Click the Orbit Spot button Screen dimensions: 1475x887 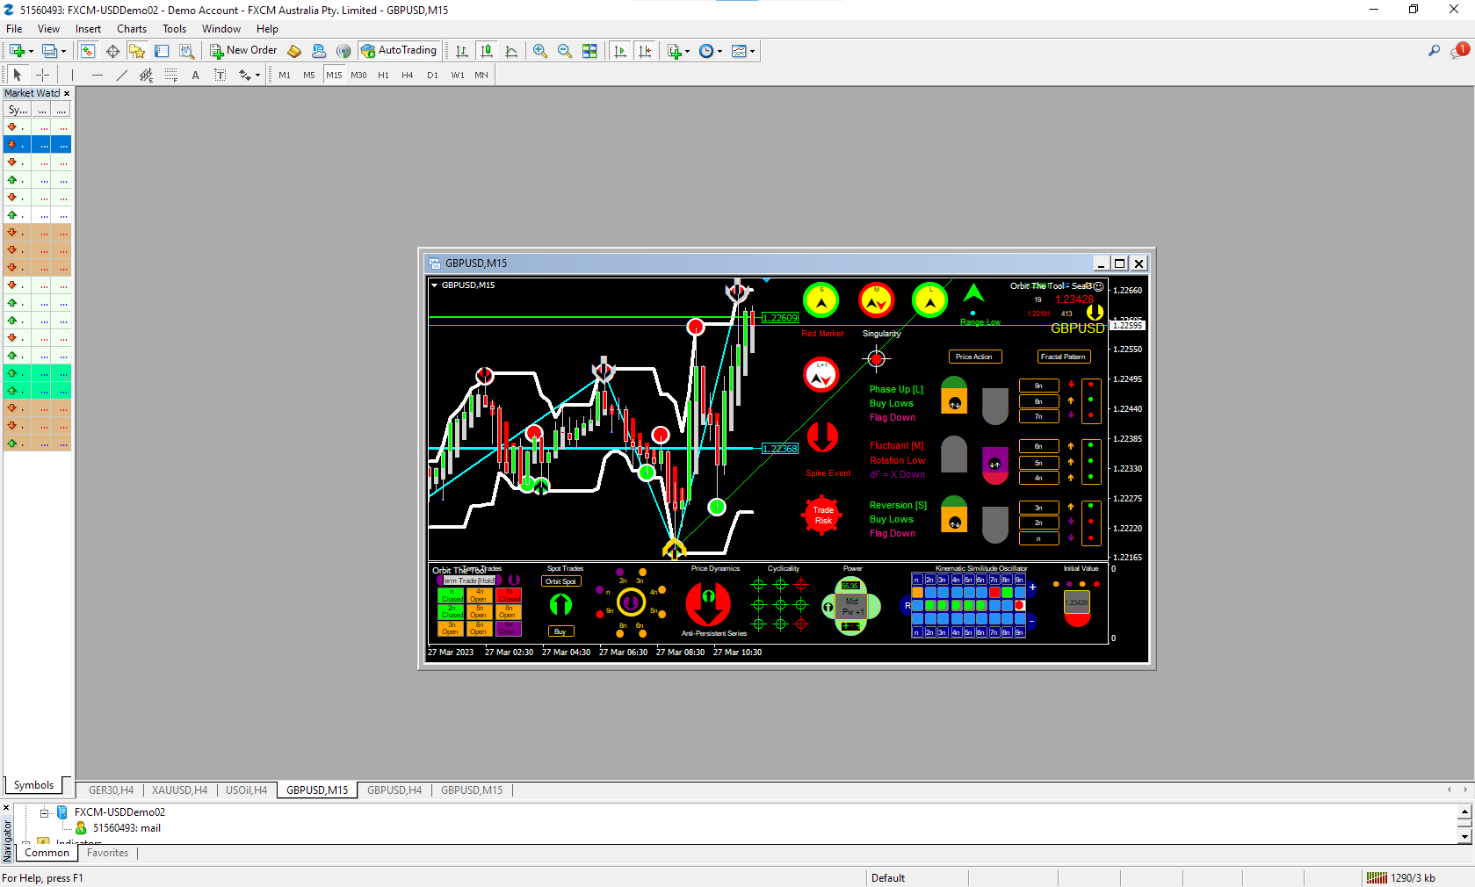pos(560,581)
